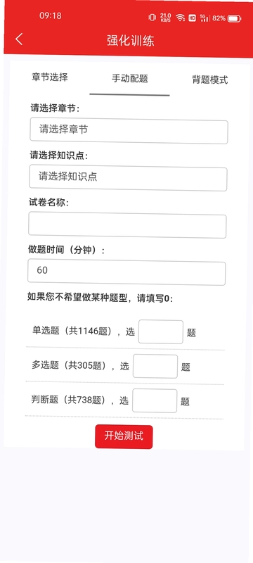The width and height of the screenshot is (253, 563).
Task: Tap the 21.0 KB/S network speed indicator
Action: (x=166, y=18)
